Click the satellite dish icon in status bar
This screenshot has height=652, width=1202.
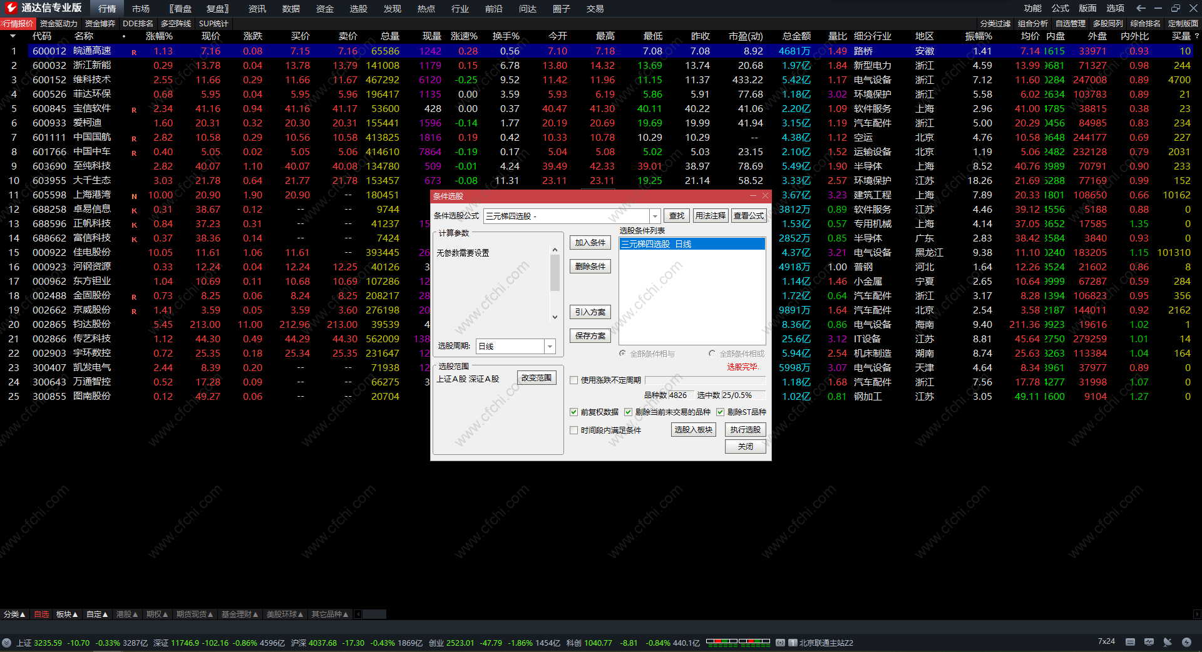pos(1168,642)
